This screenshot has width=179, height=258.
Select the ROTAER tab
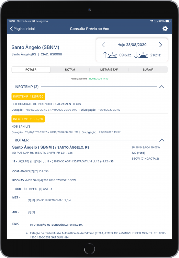(x=31, y=69)
